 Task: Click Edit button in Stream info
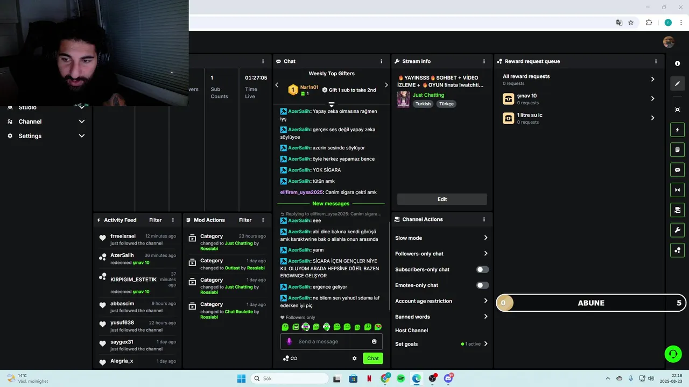[442, 199]
